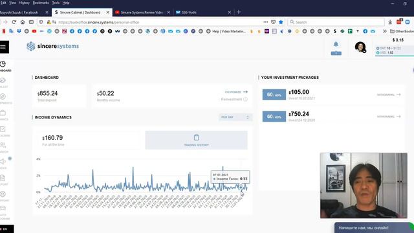Click the Customize arrow link

coord(236,92)
